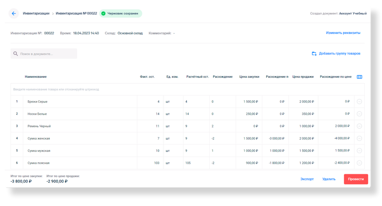Edit actual stock 14 for Носки Белые
The image size is (382, 206).
(150, 114)
